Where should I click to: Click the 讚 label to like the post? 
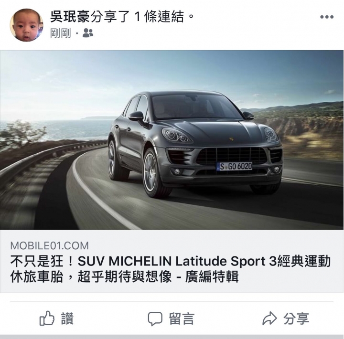[x=67, y=318]
